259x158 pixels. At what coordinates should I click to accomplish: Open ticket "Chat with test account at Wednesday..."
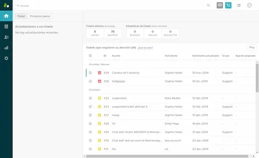click(x=137, y=140)
